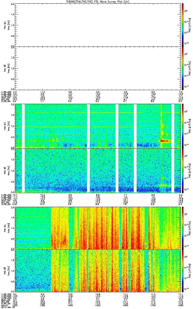
Task: Click the 1700 time tick label
Action: pyautogui.click(x=153, y=305)
